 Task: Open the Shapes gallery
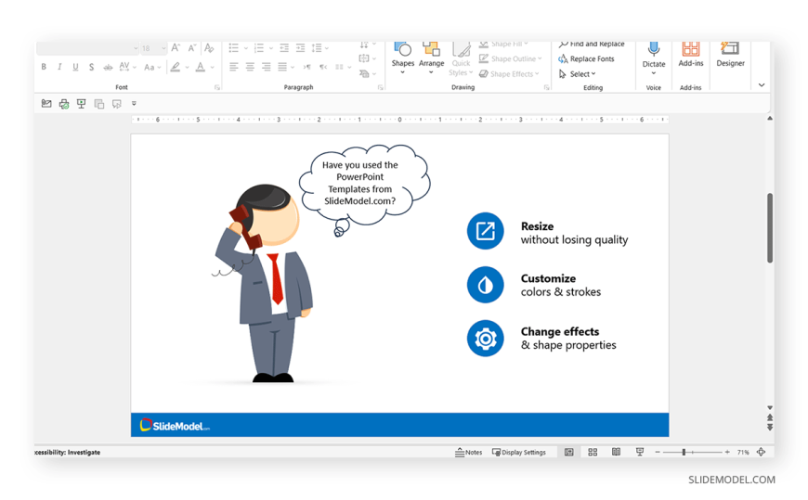pos(403,58)
